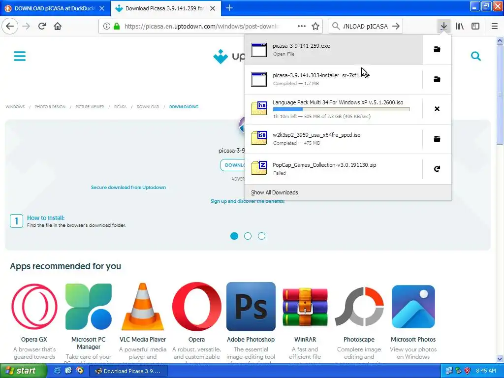Open picasa-3.9.141.303-installer download entry
This screenshot has width=504, height=378.
tap(334, 79)
